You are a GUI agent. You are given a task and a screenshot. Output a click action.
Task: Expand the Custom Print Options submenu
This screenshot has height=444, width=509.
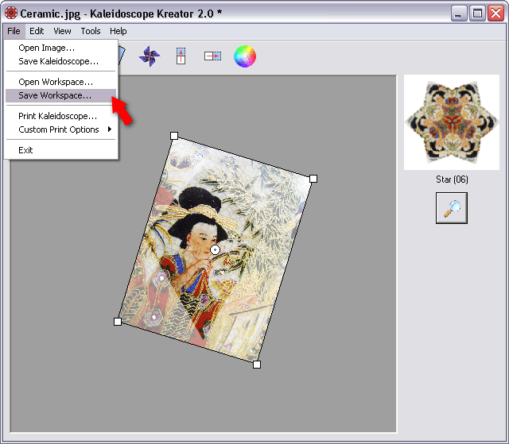coord(60,129)
